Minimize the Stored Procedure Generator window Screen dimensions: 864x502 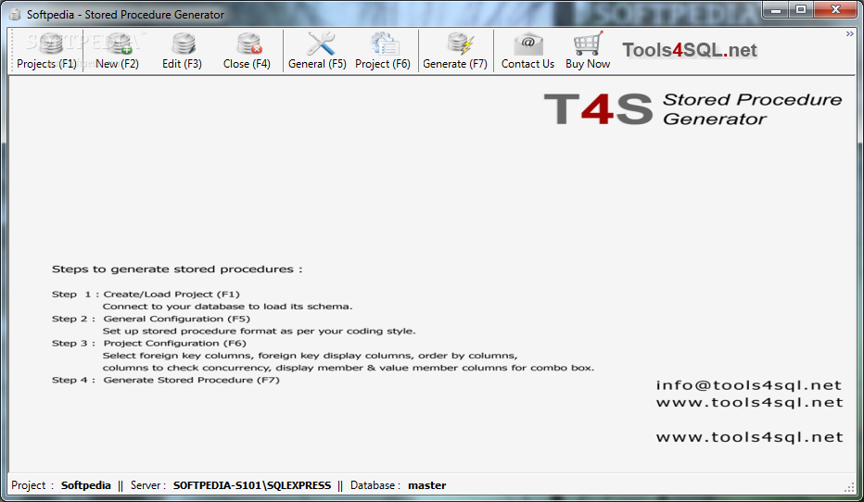tap(776, 10)
